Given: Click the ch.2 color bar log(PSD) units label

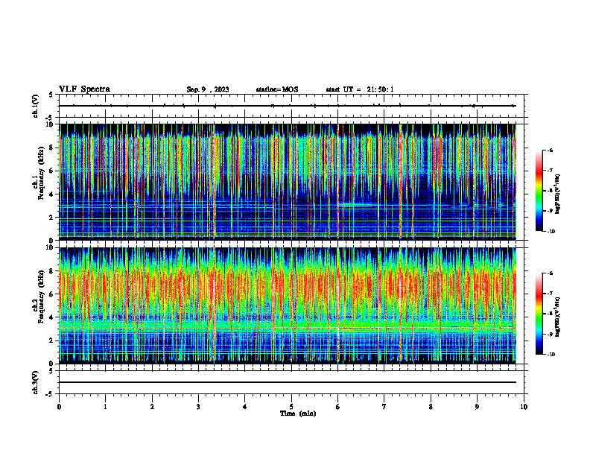Looking at the screenshot, I should (558, 318).
